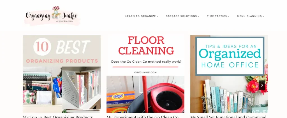Open the Organized Home Office image

pyautogui.click(x=229, y=74)
